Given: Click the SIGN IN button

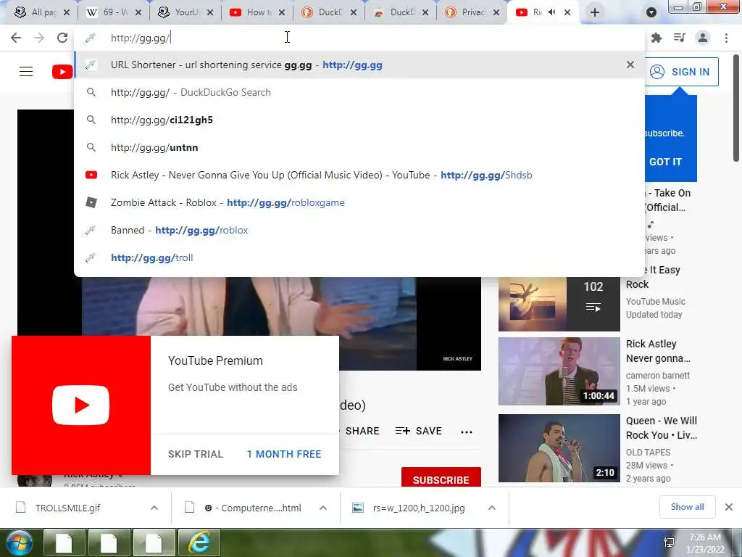Looking at the screenshot, I should [x=681, y=72].
